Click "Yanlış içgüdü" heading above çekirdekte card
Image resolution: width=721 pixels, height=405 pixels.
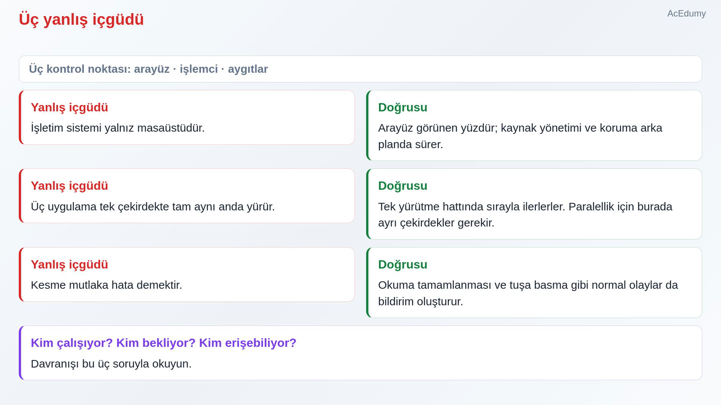coord(69,186)
